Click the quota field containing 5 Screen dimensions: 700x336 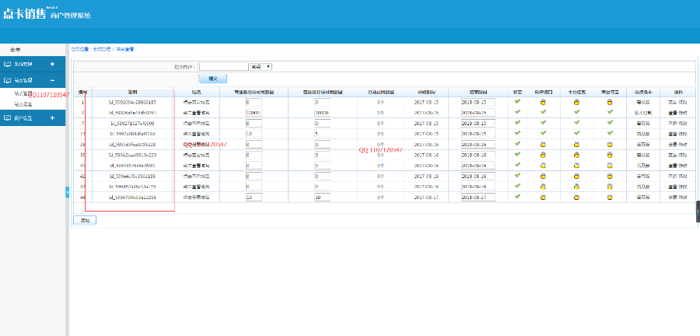(x=322, y=134)
